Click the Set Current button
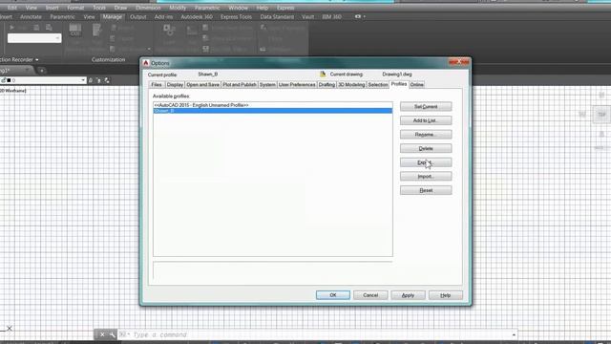The height and width of the screenshot is (344, 611). (426, 106)
